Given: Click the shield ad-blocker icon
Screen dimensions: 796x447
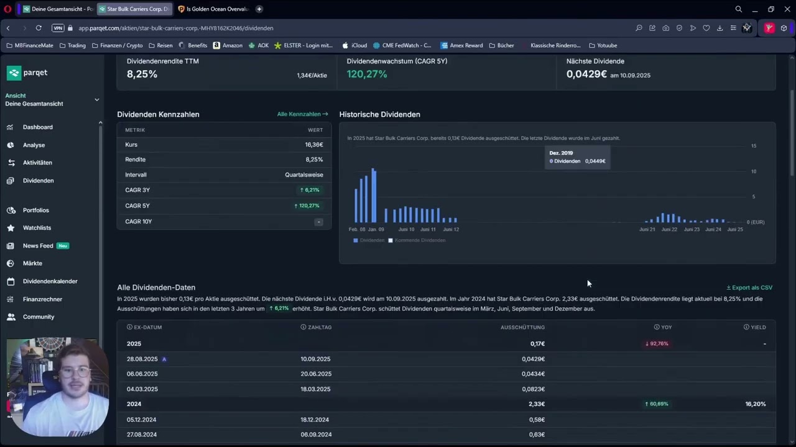Looking at the screenshot, I should coord(679,28).
